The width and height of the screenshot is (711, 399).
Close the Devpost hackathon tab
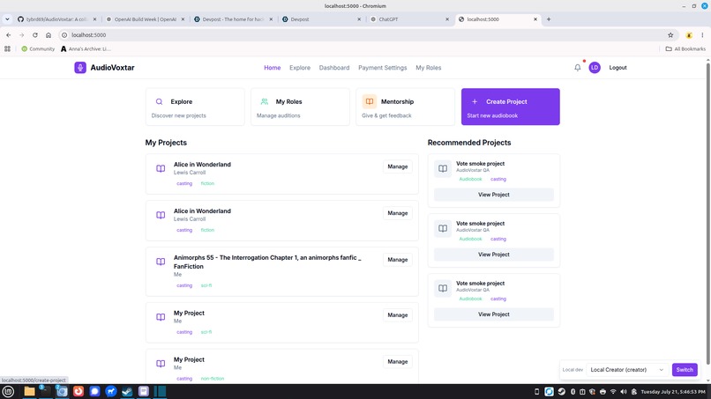click(271, 19)
